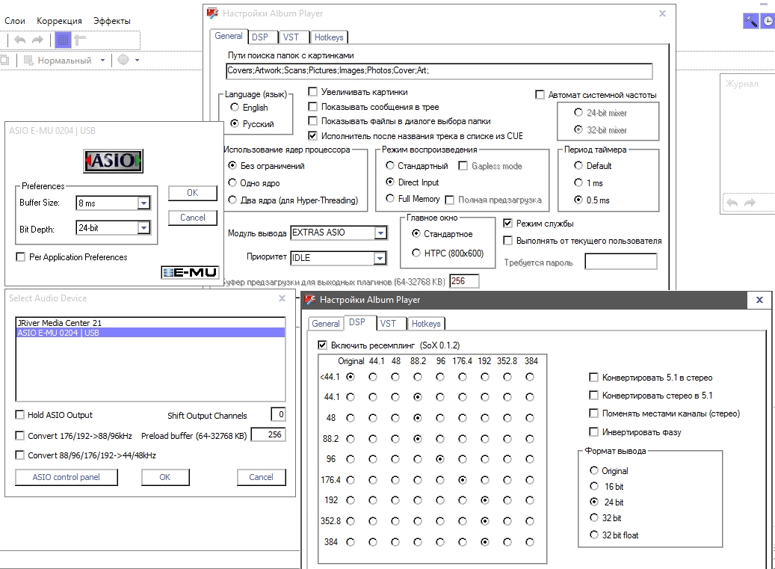Open the Слои menu
Screen dimensions: 775x569
(x=15, y=21)
